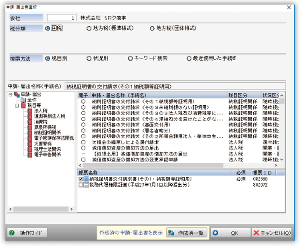
Task: Click the 税目区分 column header
Action: (x=244, y=95)
